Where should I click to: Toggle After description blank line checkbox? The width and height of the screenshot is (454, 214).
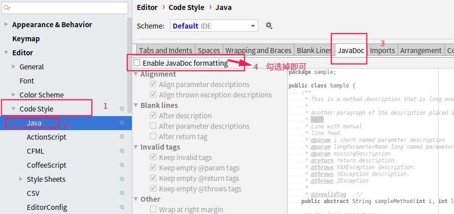(x=153, y=116)
